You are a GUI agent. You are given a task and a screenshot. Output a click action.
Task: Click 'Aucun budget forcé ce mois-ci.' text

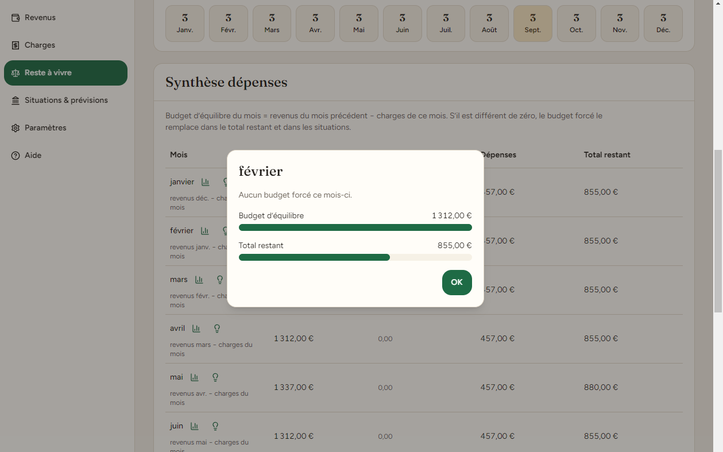tap(295, 195)
